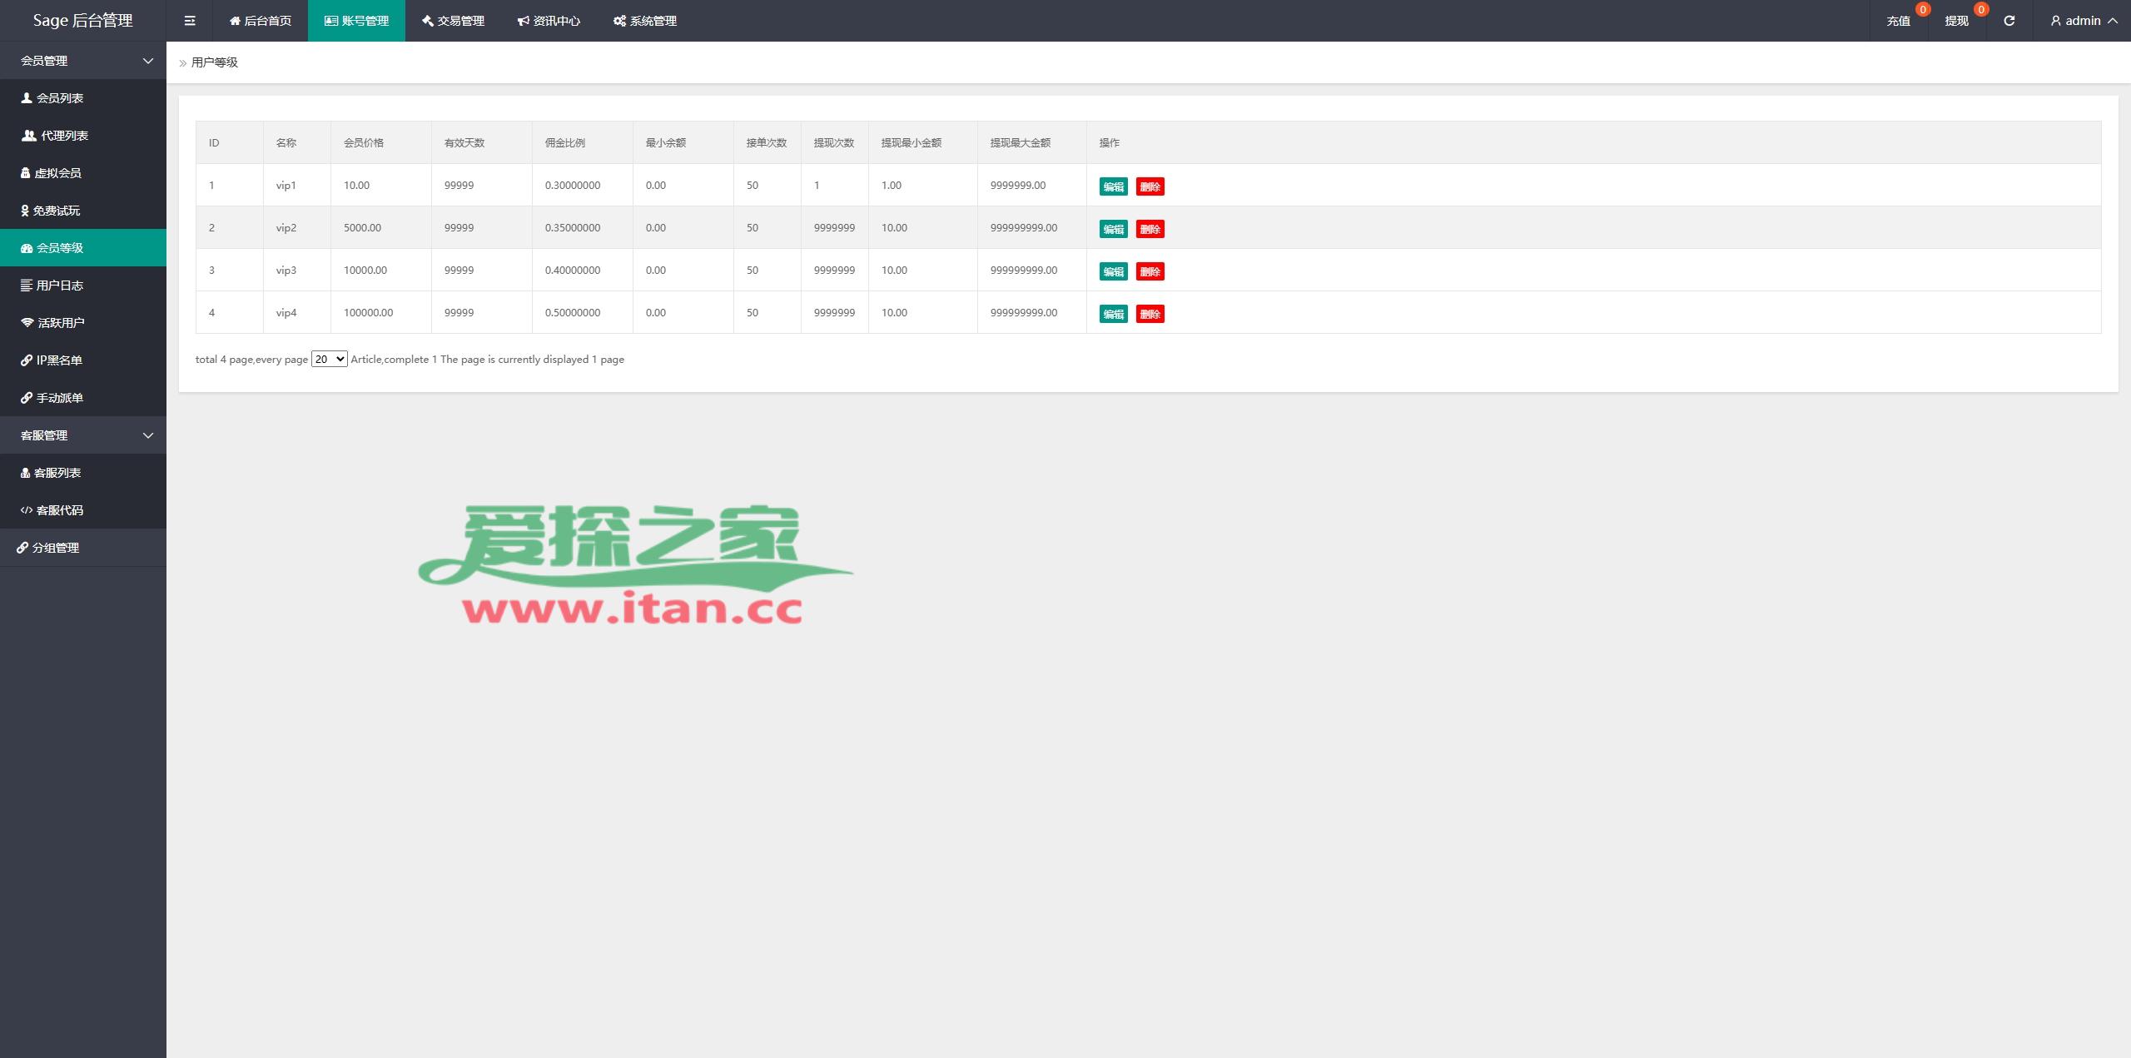Click the refresh icon in top bar
2131x1058 pixels.
2009,21
